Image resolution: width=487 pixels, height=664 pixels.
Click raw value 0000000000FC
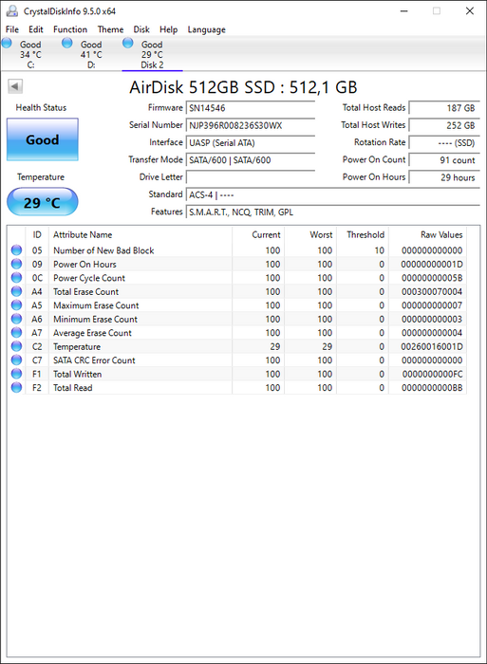[x=432, y=375]
